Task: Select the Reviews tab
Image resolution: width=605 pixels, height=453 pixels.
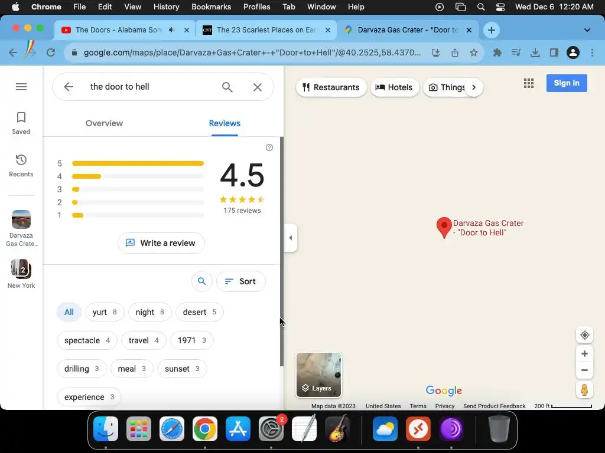Action: tap(225, 123)
